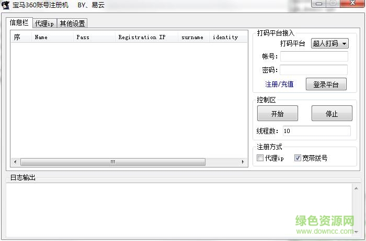Switch to the 信息栏 tab

click(x=19, y=22)
